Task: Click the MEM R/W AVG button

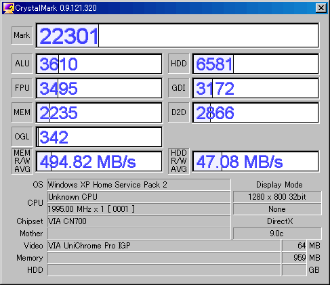Action: pyautogui.click(x=22, y=161)
